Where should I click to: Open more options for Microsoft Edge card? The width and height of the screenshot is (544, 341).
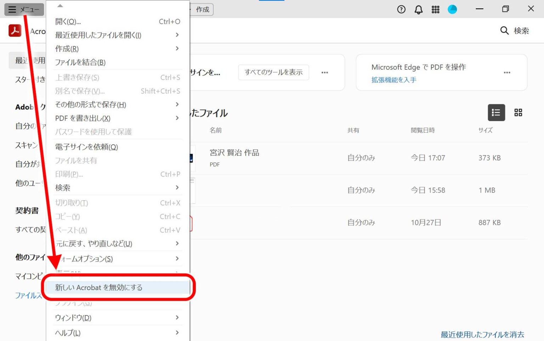(x=507, y=73)
